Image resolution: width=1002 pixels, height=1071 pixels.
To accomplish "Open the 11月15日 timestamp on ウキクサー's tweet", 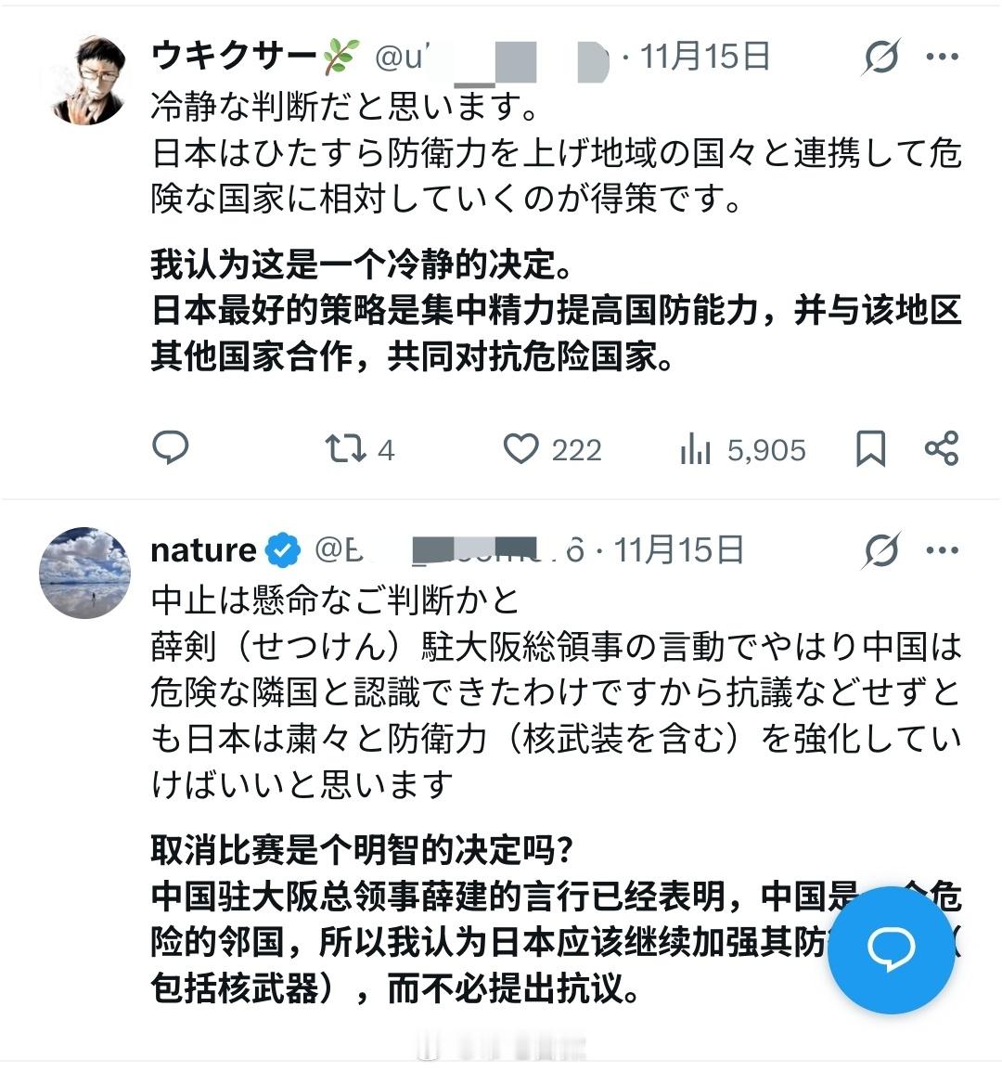I will tap(705, 56).
